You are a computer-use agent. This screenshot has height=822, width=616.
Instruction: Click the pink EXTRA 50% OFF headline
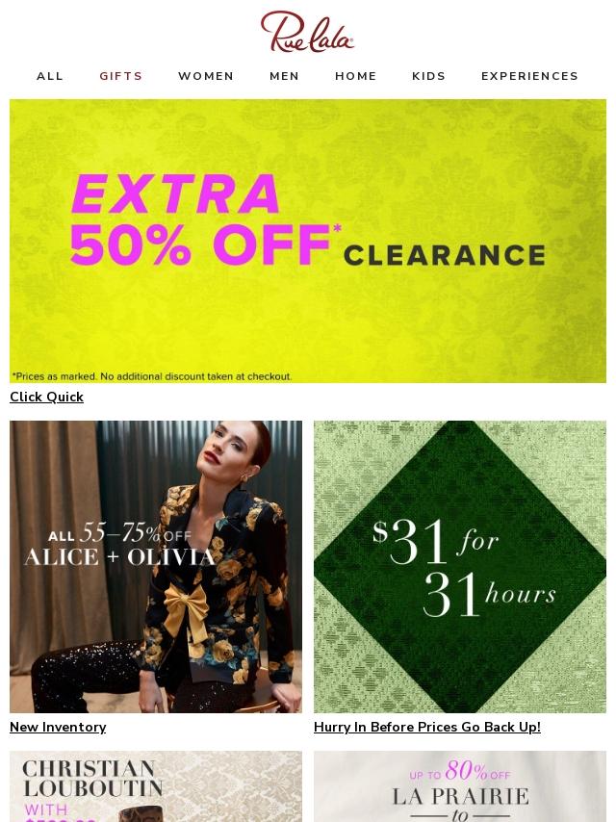coord(204,220)
